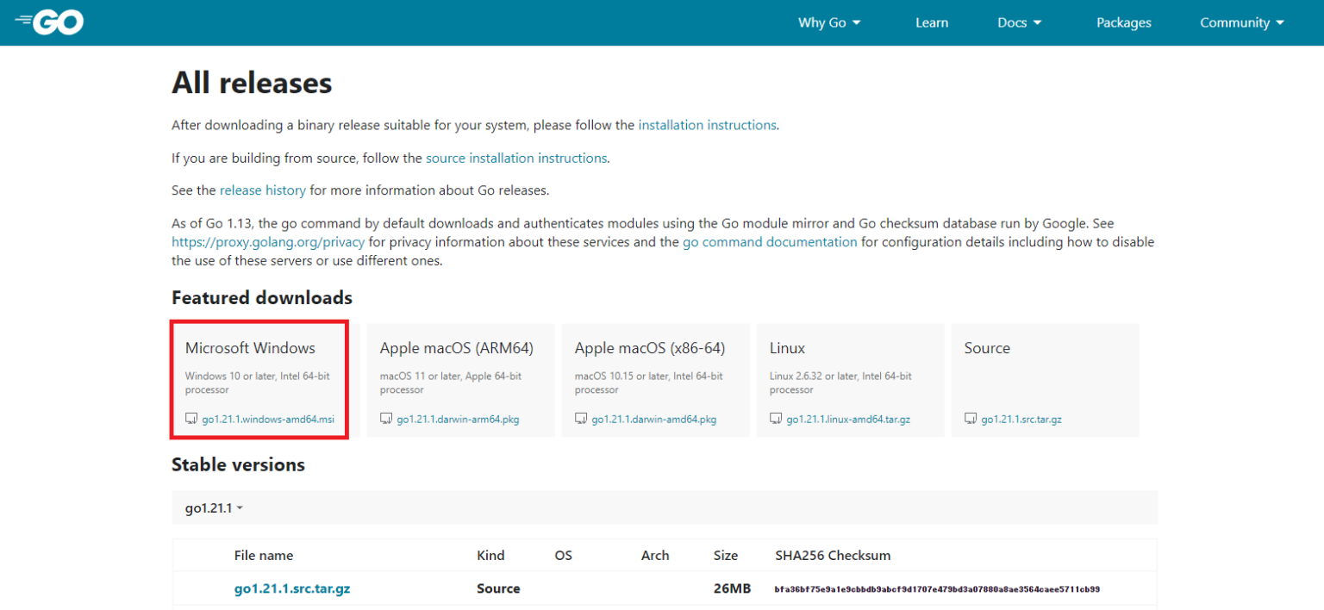1324x610 pixels.
Task: Collapse the go1.21.1 stable version section
Action: click(x=214, y=508)
